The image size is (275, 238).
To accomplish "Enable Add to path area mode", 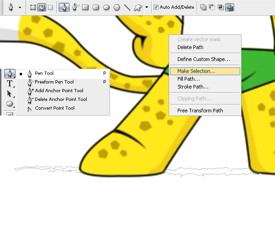I will click(x=203, y=7).
